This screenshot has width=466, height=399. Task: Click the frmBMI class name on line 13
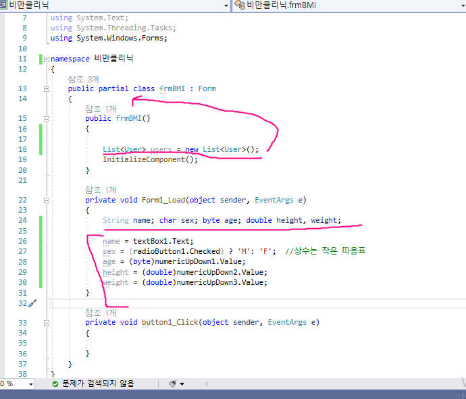(172, 89)
